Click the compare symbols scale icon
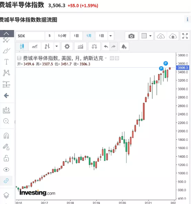This screenshot has width=191, height=204. (x=94, y=46)
